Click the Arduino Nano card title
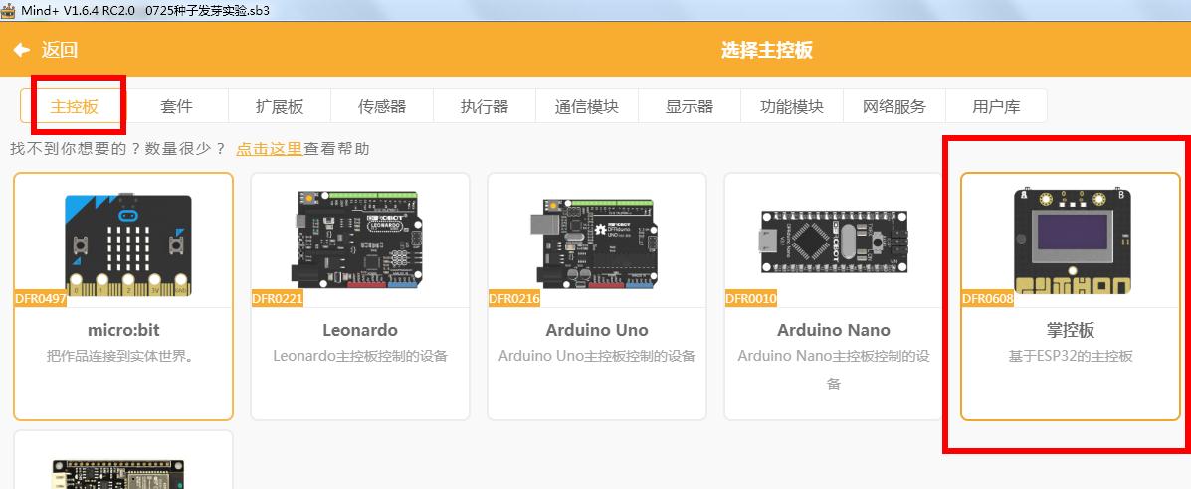This screenshot has width=1191, height=489. 834,330
